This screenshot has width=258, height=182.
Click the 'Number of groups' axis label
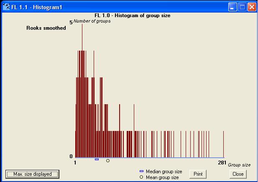click(92, 21)
